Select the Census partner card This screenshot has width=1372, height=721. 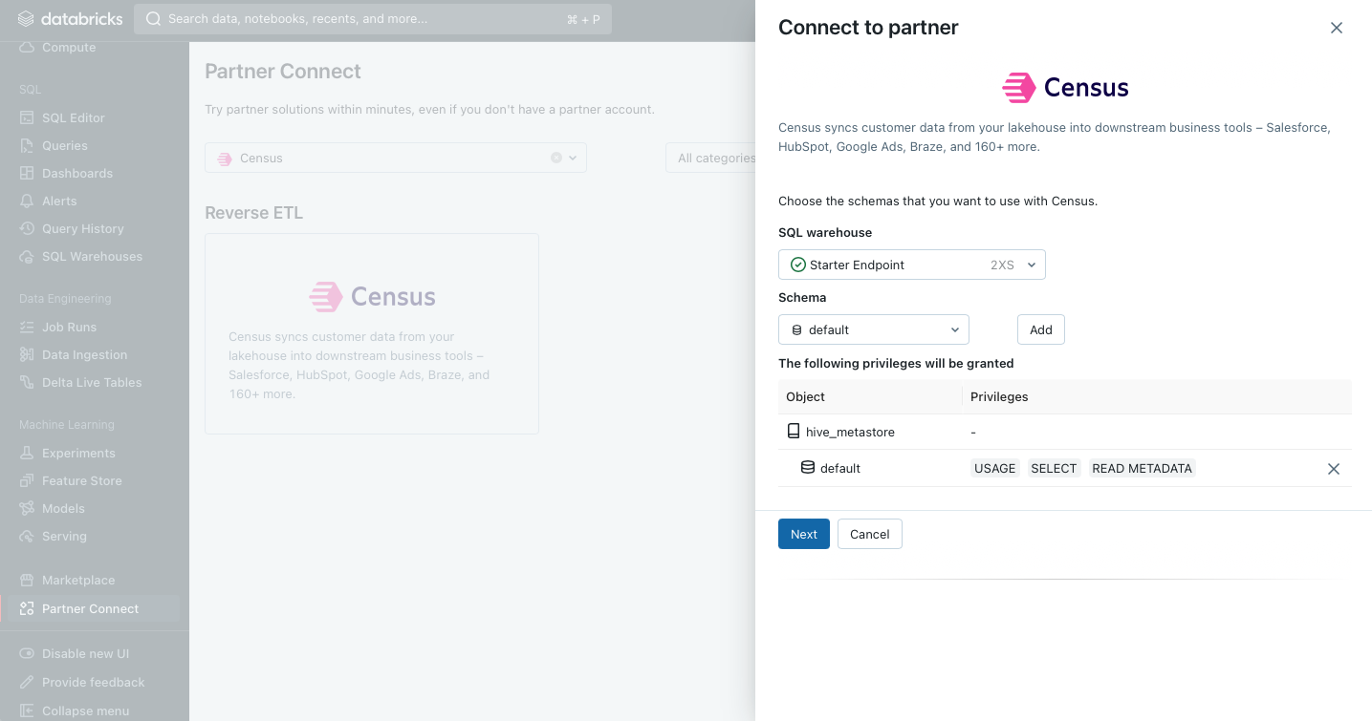[x=372, y=333]
